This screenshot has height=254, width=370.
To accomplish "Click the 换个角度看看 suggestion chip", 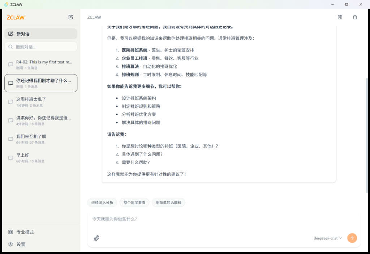I will tap(134, 202).
